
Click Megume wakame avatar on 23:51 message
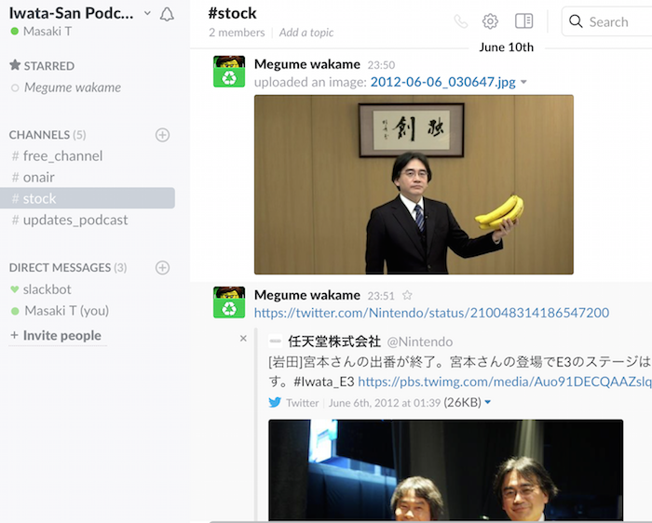point(229,302)
